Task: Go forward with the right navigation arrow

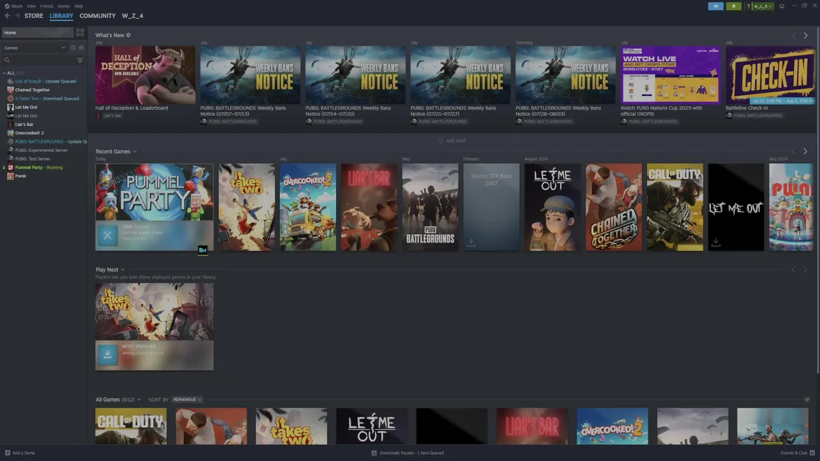Action: point(17,16)
